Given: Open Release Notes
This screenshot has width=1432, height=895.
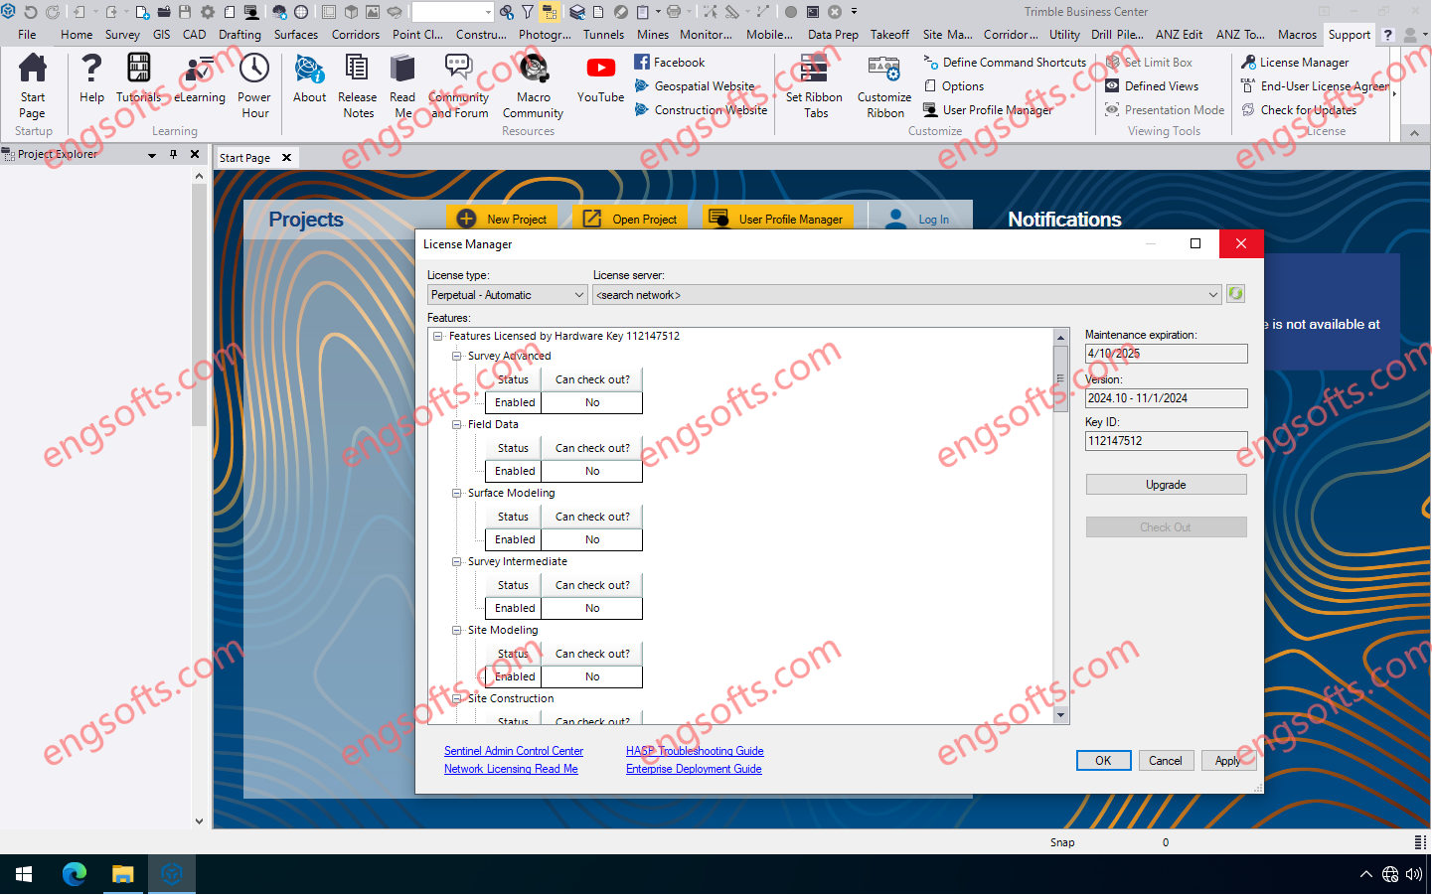Looking at the screenshot, I should (x=357, y=85).
